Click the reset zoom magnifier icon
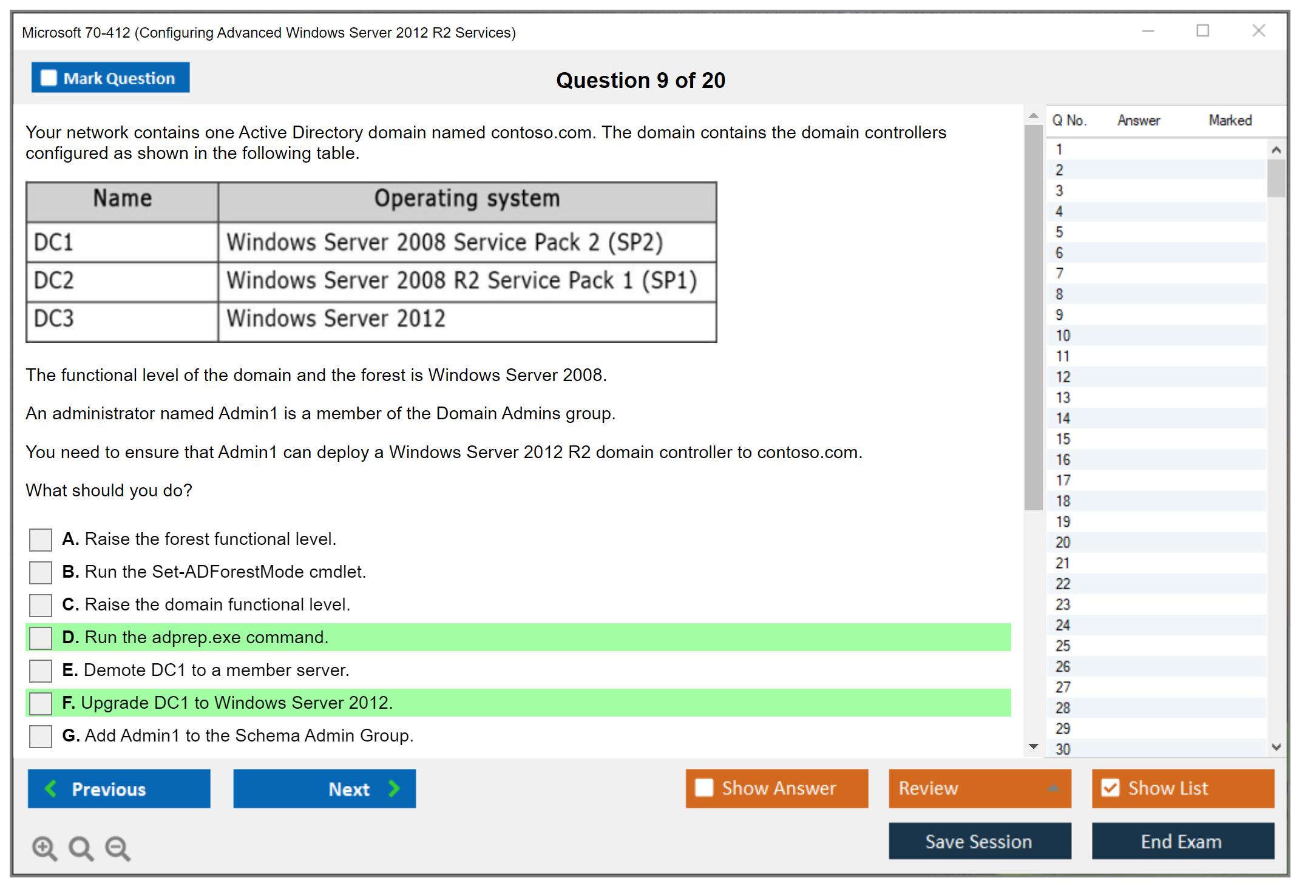 (81, 848)
